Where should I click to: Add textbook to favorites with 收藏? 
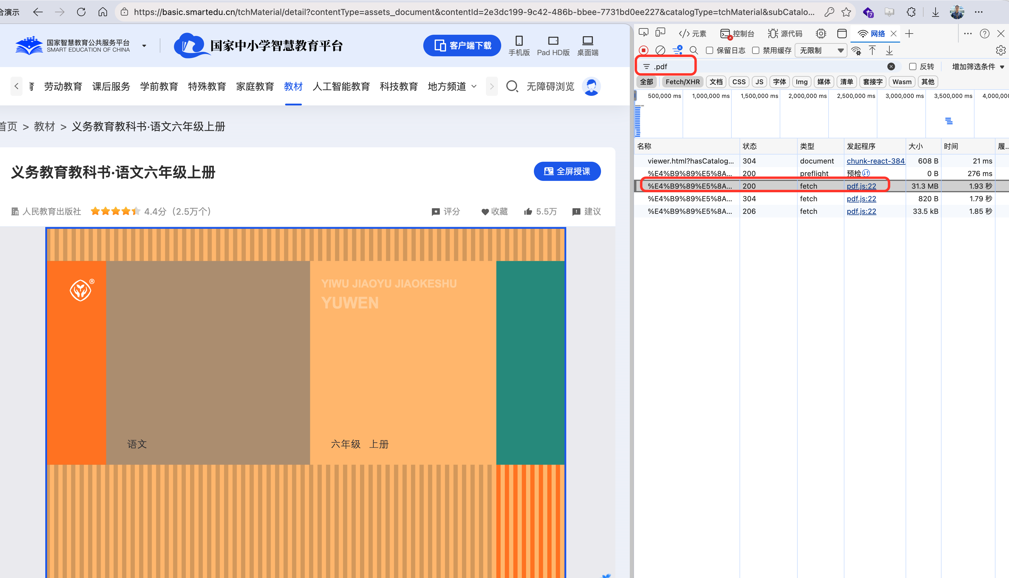click(x=494, y=211)
